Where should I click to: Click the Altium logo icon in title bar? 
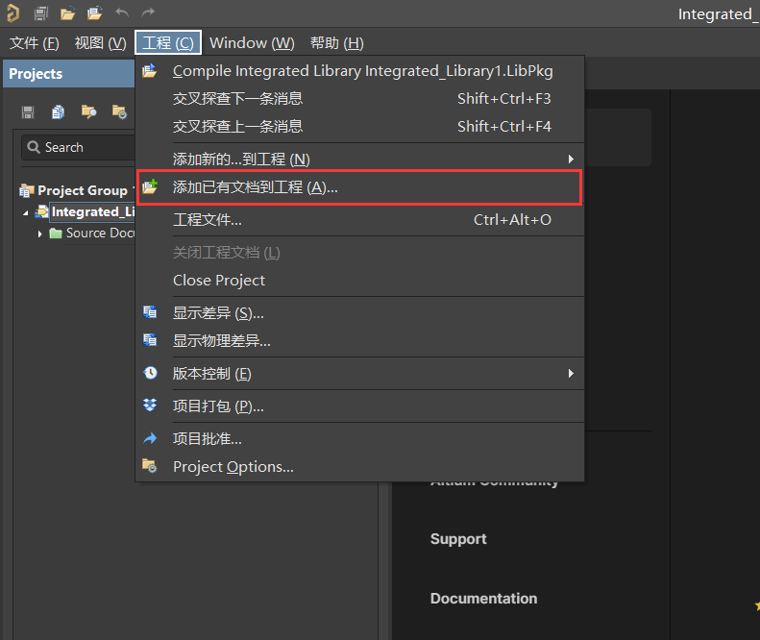[13, 13]
